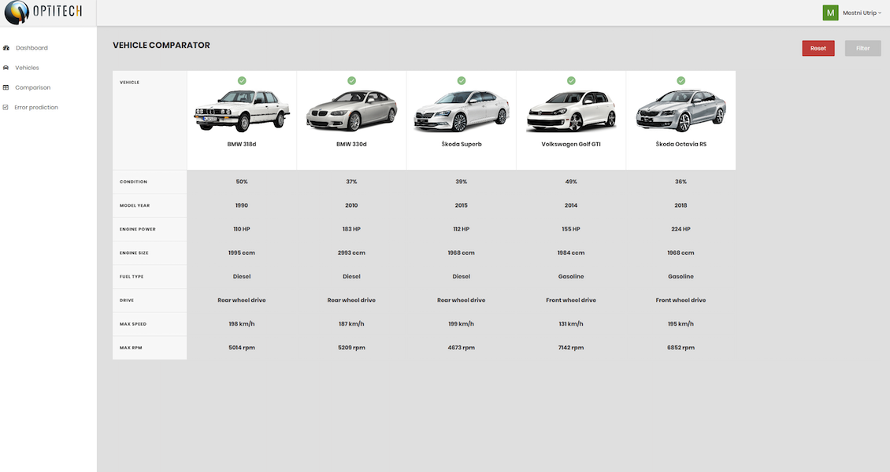
Task: Click the 131 km/h max speed value
Action: tap(571, 324)
